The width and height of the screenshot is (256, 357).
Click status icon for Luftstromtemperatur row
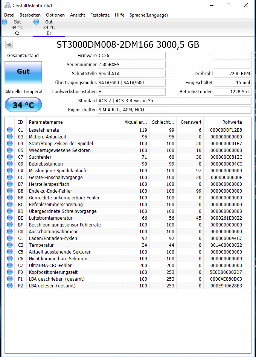point(10,218)
